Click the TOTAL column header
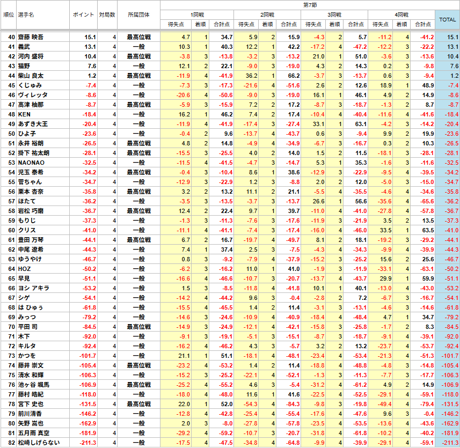Image resolution: width=460 pixels, height=448 pixels. (447, 20)
